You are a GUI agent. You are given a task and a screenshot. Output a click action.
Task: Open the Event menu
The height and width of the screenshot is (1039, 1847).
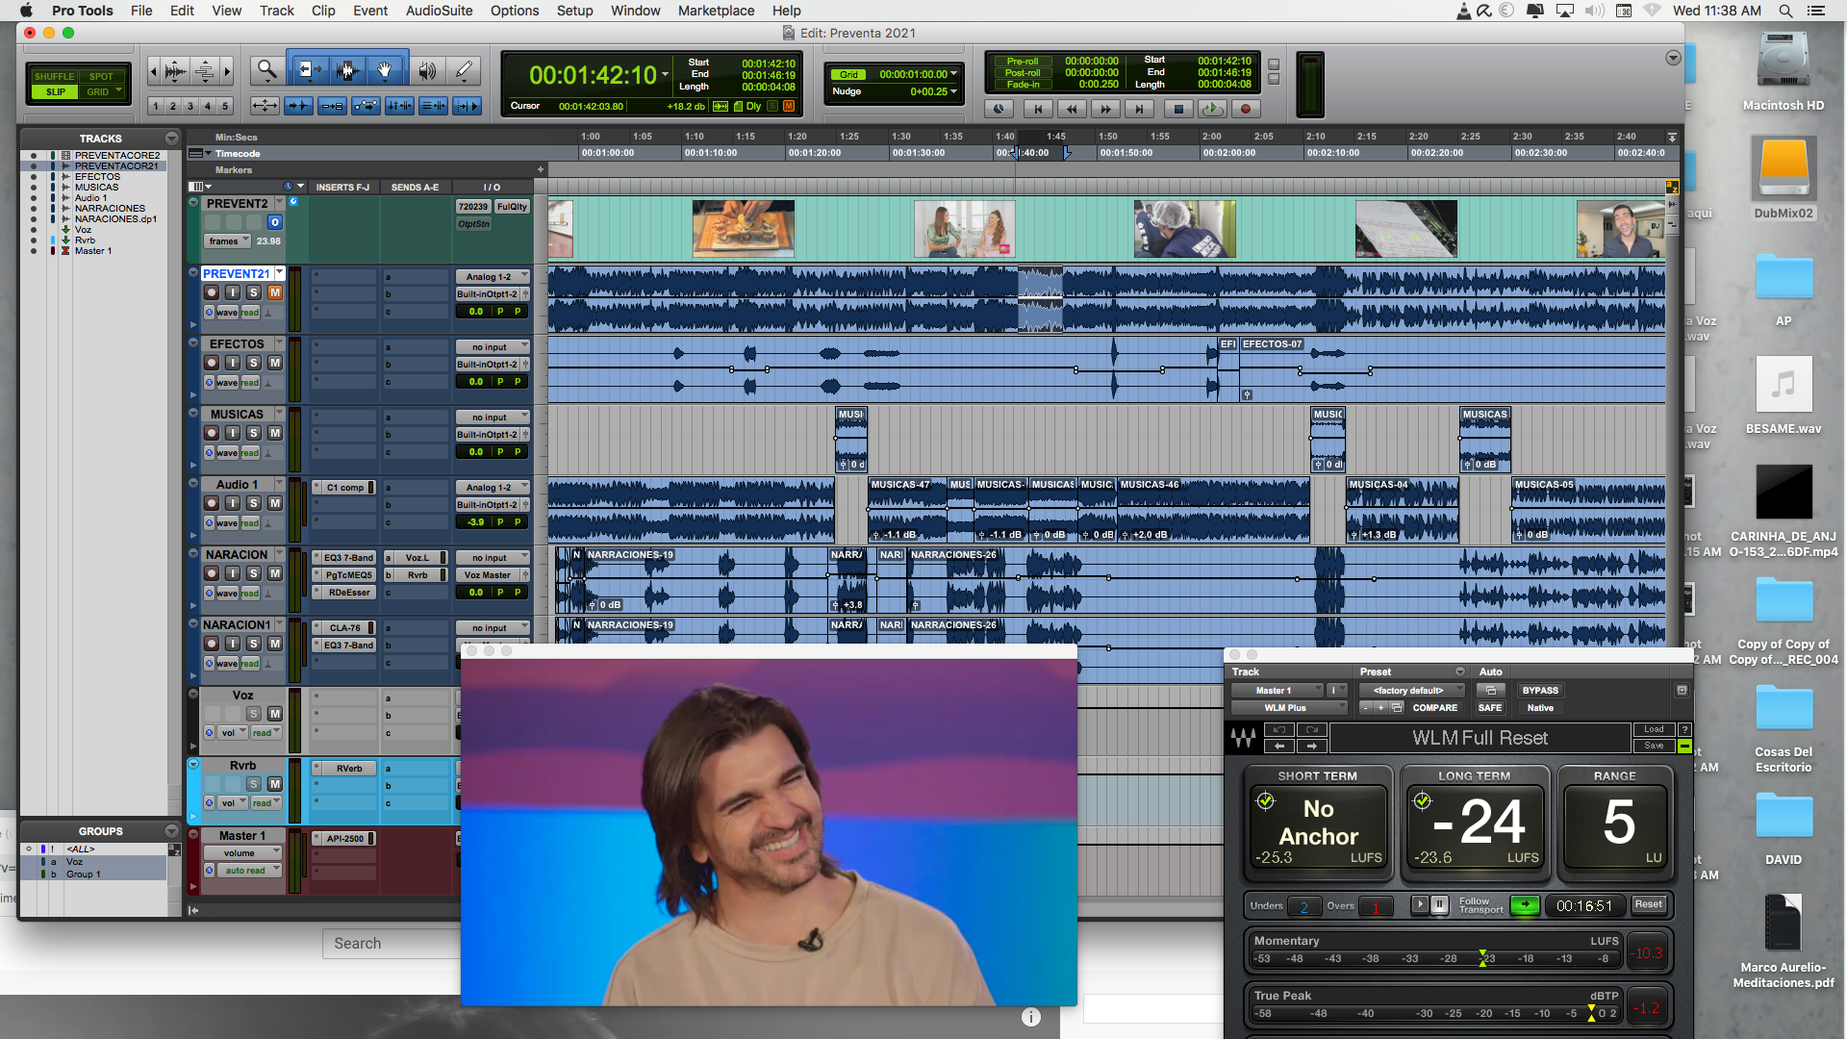pos(370,11)
